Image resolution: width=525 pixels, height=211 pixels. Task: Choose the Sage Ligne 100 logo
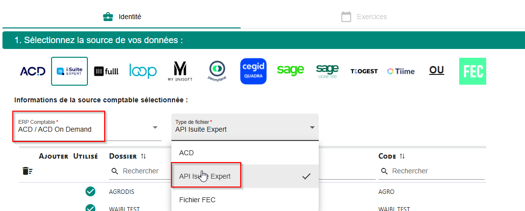328,71
